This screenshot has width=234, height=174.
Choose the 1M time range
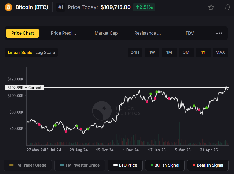pyautogui.click(x=169, y=52)
